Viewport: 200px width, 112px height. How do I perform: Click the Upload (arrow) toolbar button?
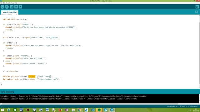coord(7,7)
